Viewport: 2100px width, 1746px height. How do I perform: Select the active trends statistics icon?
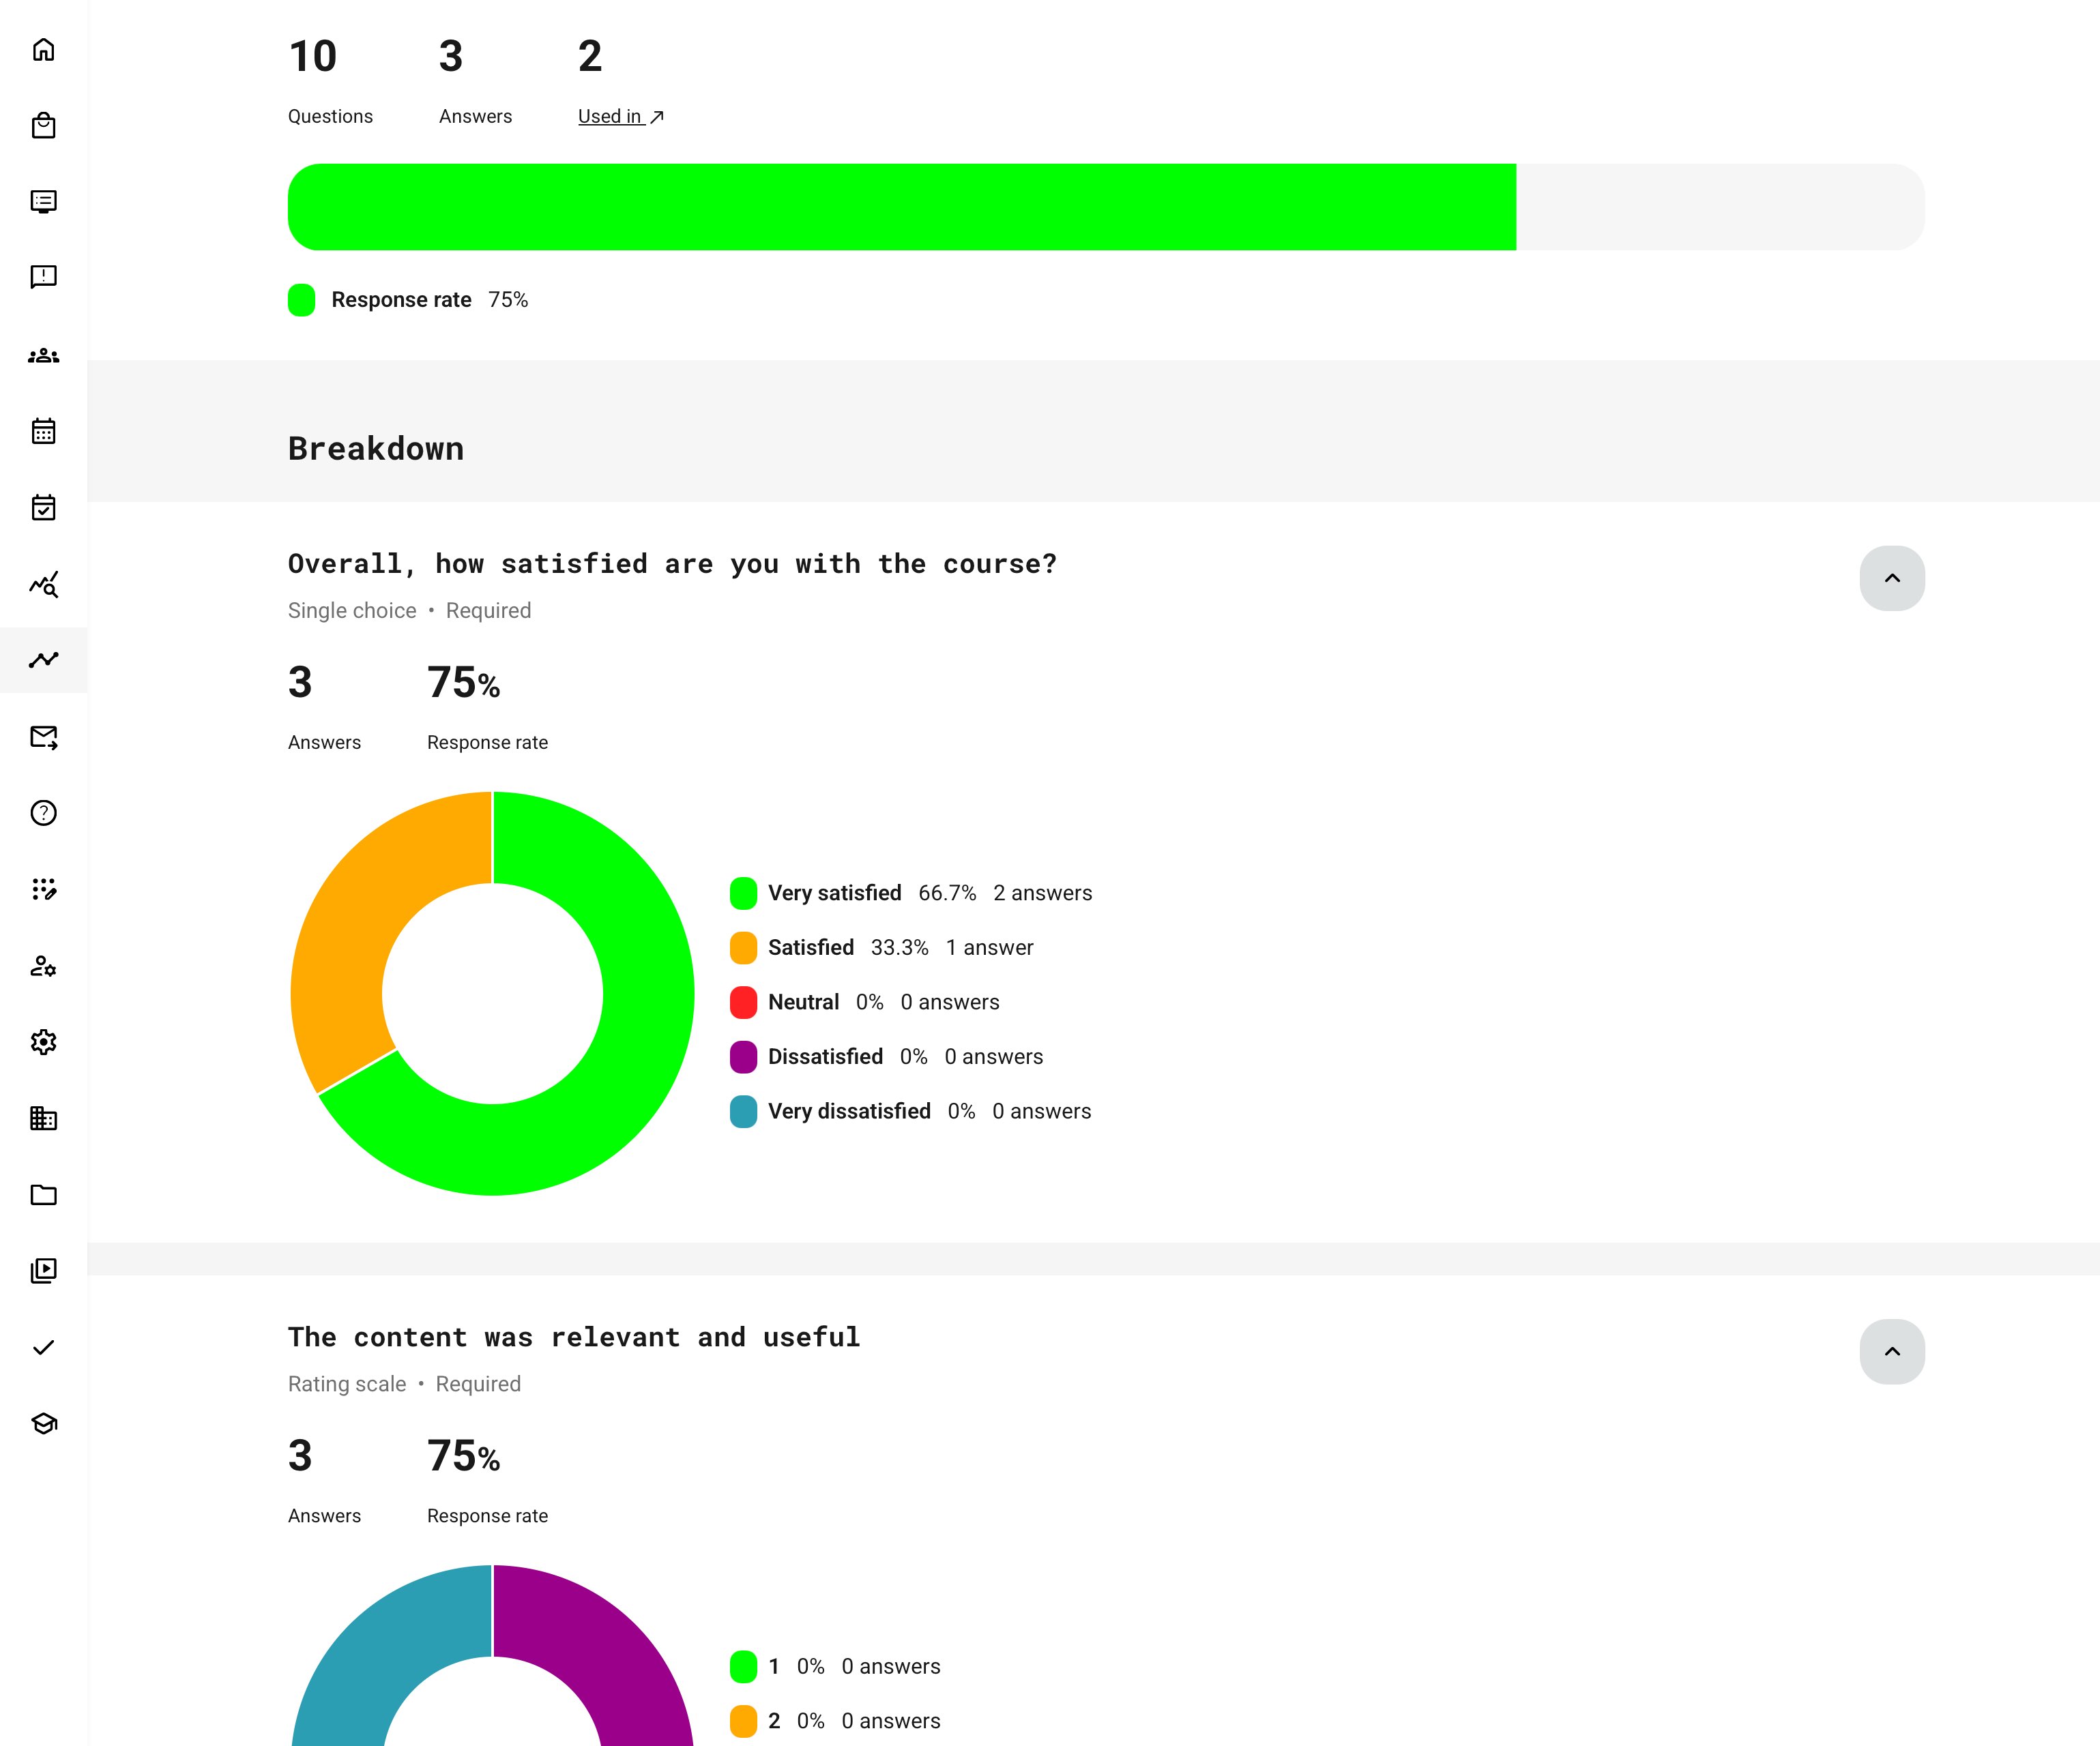(45, 660)
